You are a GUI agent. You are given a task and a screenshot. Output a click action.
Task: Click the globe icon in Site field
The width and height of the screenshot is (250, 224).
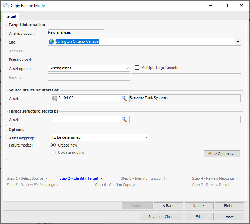click(x=52, y=42)
